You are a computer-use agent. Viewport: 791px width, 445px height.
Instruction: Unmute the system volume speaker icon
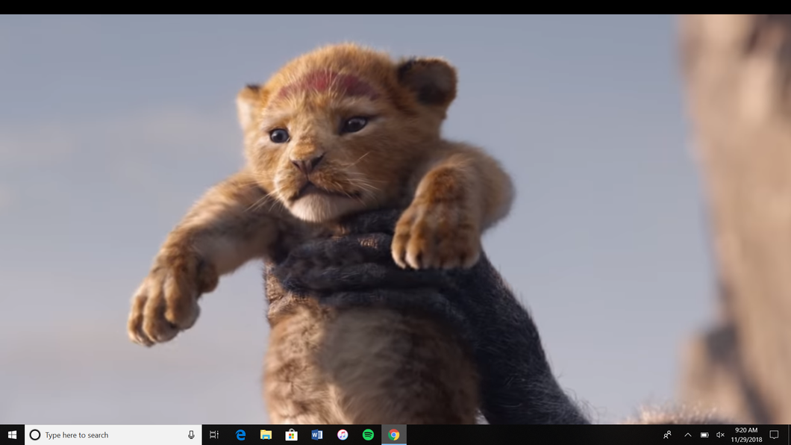[719, 435]
